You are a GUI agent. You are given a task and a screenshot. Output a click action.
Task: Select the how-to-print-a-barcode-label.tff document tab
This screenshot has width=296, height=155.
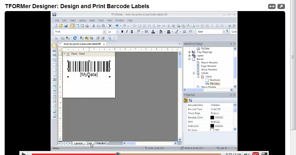click(82, 44)
